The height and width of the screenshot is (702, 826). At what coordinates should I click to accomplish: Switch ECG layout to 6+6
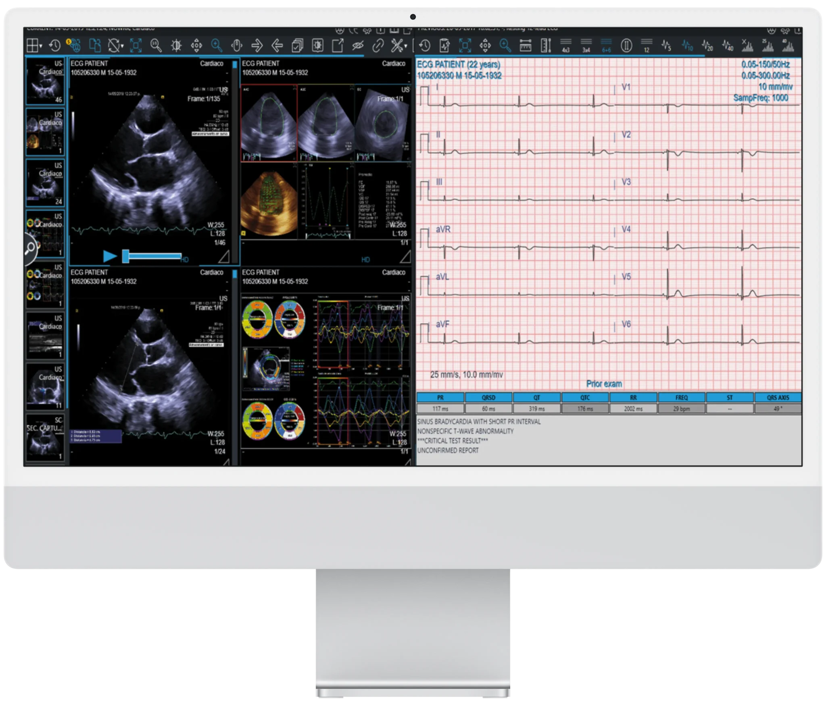point(606,45)
